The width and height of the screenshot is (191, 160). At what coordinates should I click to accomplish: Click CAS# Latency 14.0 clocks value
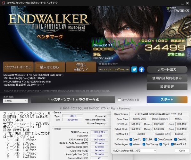tap(99, 139)
